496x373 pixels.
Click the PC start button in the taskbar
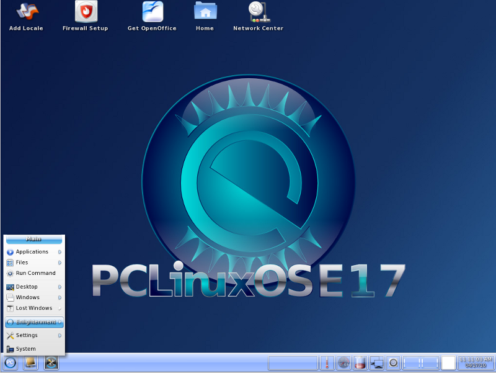coord(10,363)
